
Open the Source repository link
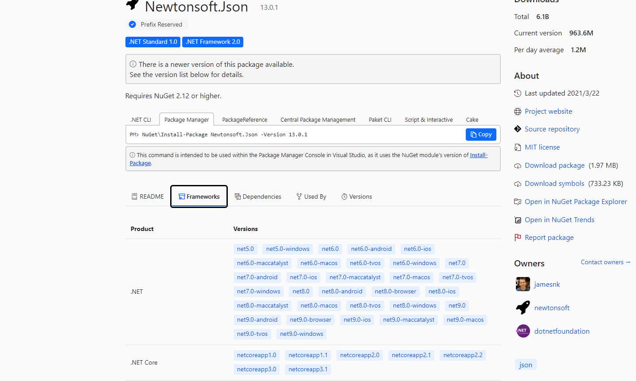point(552,129)
